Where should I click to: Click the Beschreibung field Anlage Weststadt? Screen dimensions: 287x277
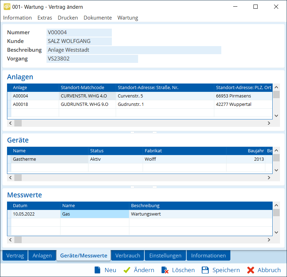tap(134, 50)
